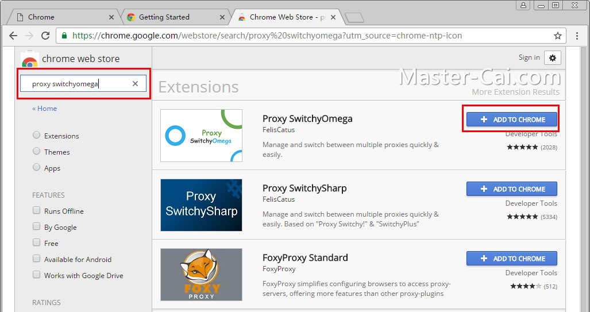Image resolution: width=590 pixels, height=312 pixels.
Task: Check Available for Android filter
Action: (x=37, y=259)
